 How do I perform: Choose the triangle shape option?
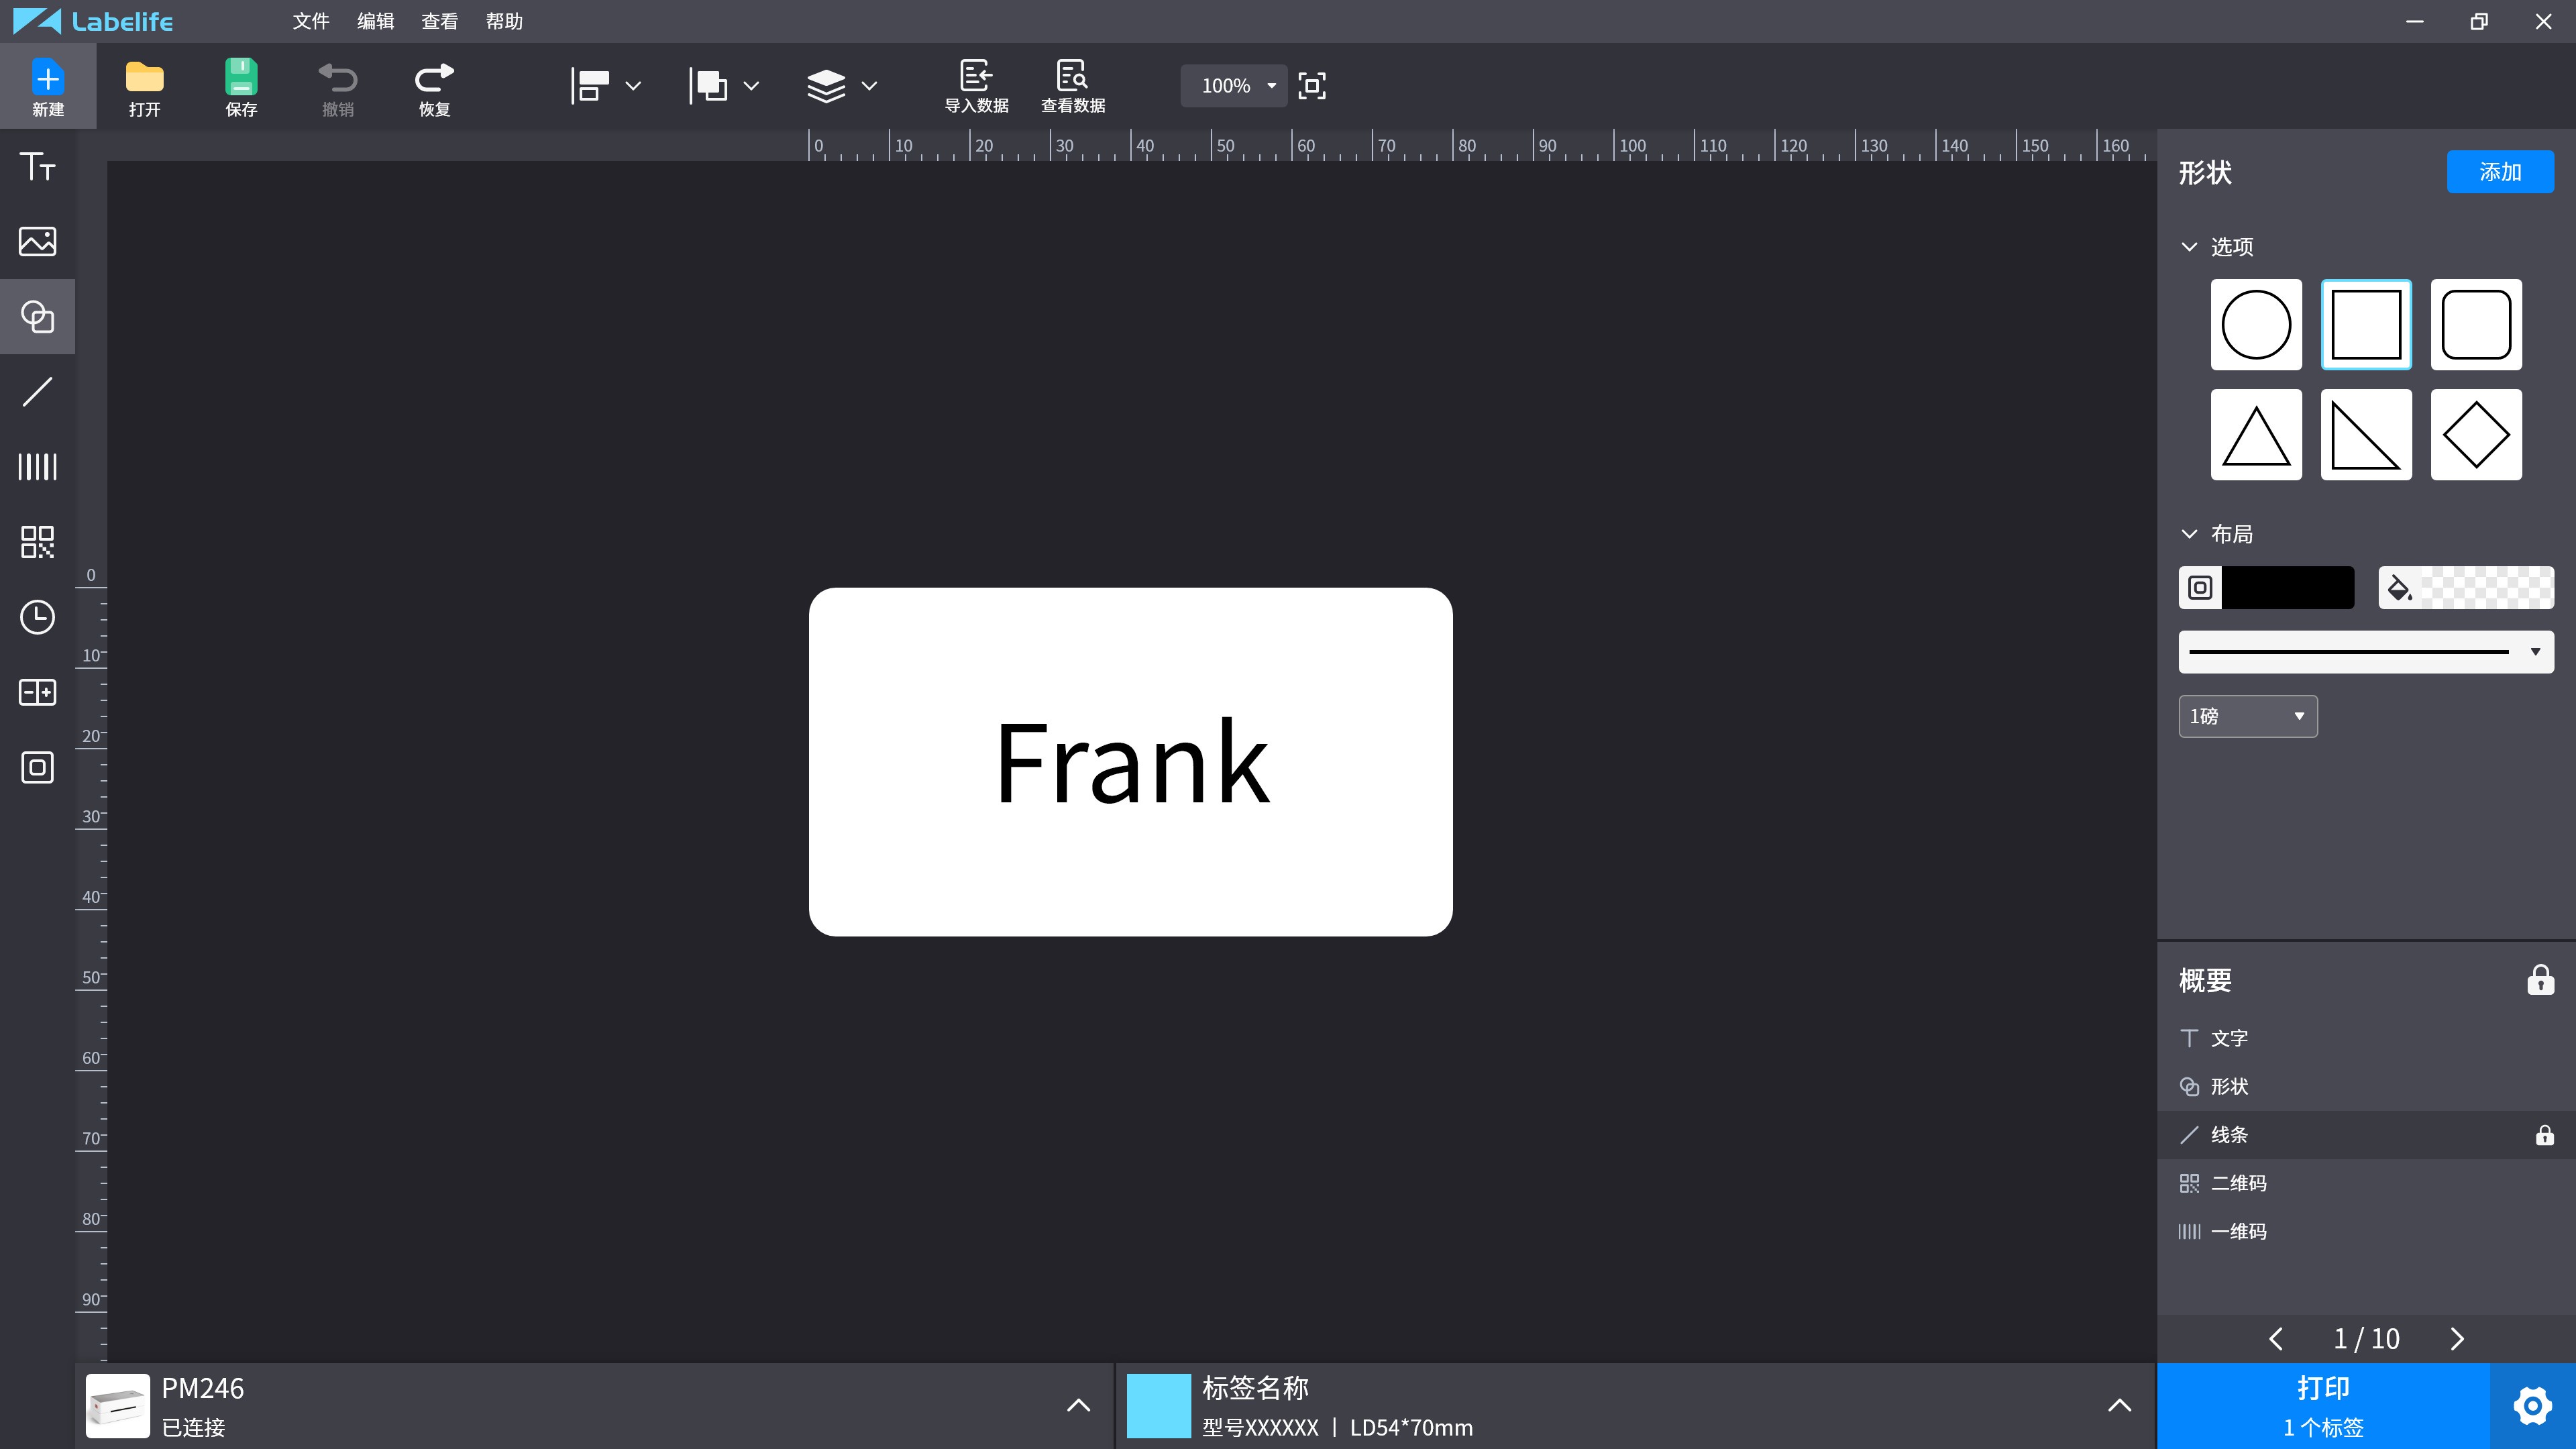[2256, 434]
